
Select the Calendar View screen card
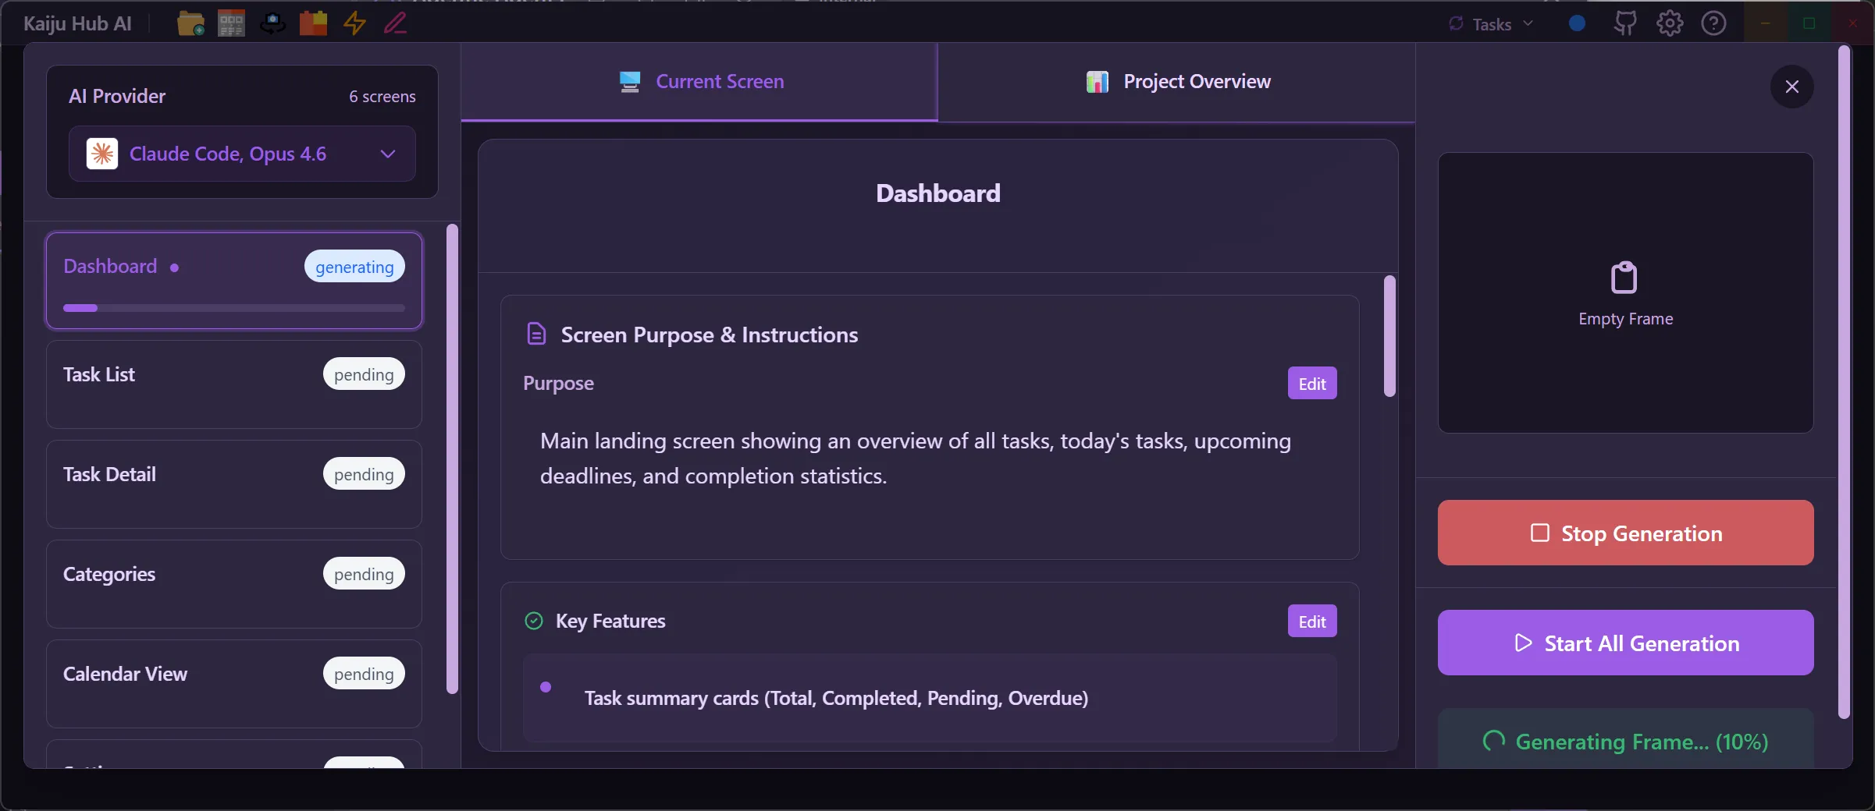click(x=234, y=683)
